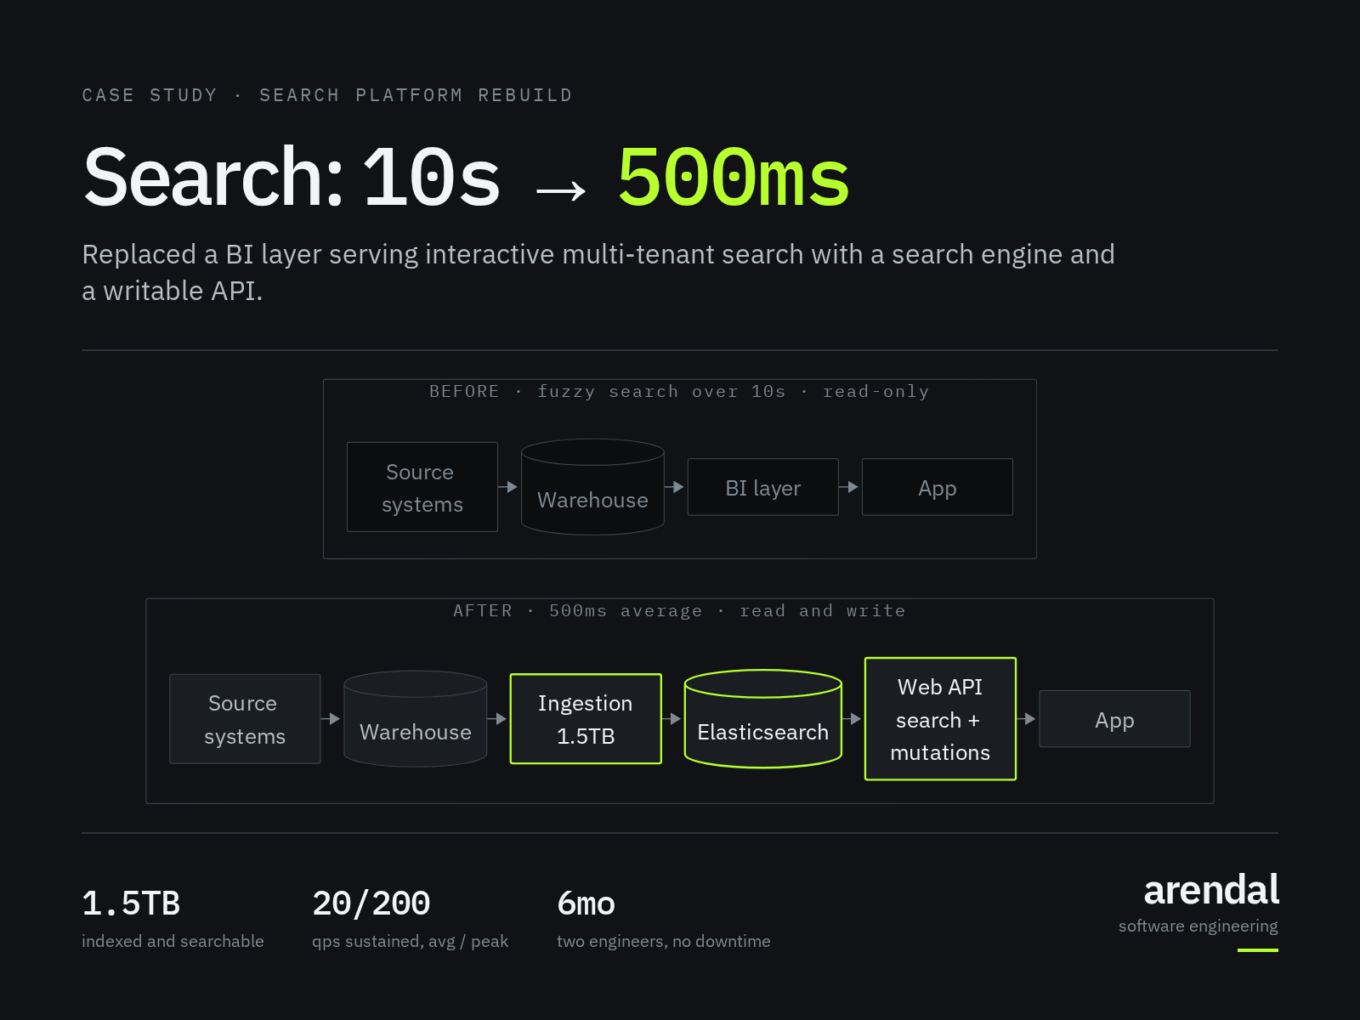The height and width of the screenshot is (1020, 1360).
Task: Click the 'BEFORE · fuzzy search over 10s' label
Action: point(679,391)
